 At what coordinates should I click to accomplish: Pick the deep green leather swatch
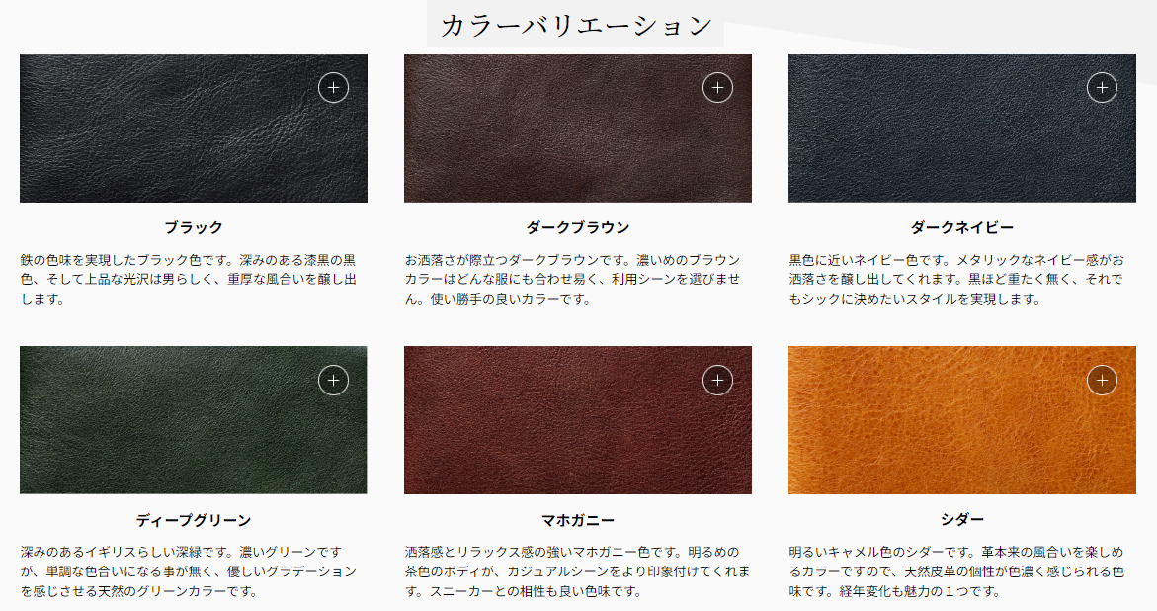pyautogui.click(x=194, y=420)
